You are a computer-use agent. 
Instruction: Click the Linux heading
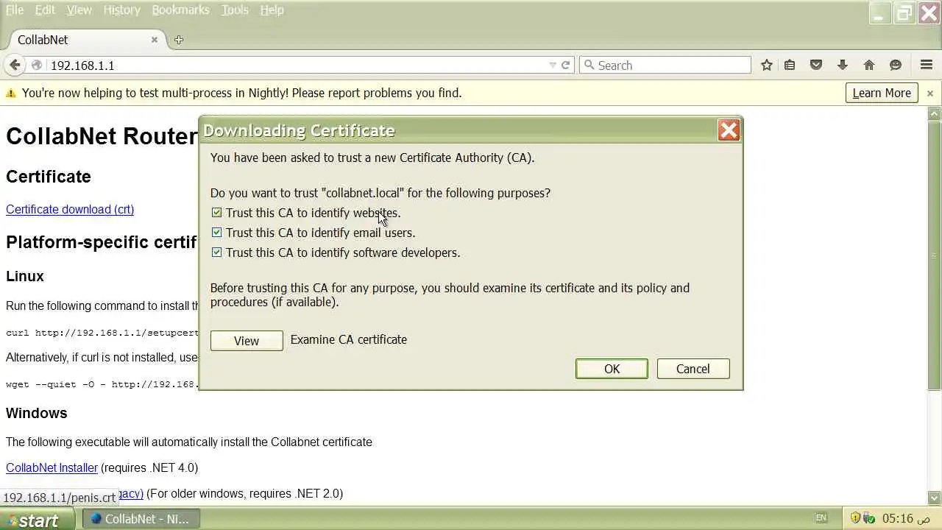25,276
